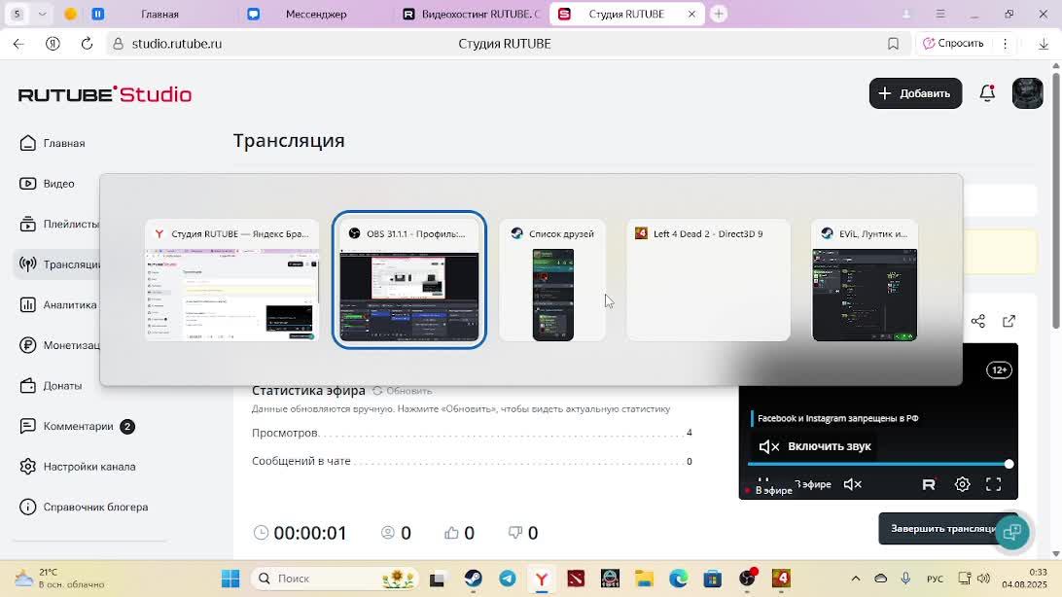This screenshot has height=597, width=1062.
Task: Bookmark this page icon
Action: pyautogui.click(x=894, y=44)
